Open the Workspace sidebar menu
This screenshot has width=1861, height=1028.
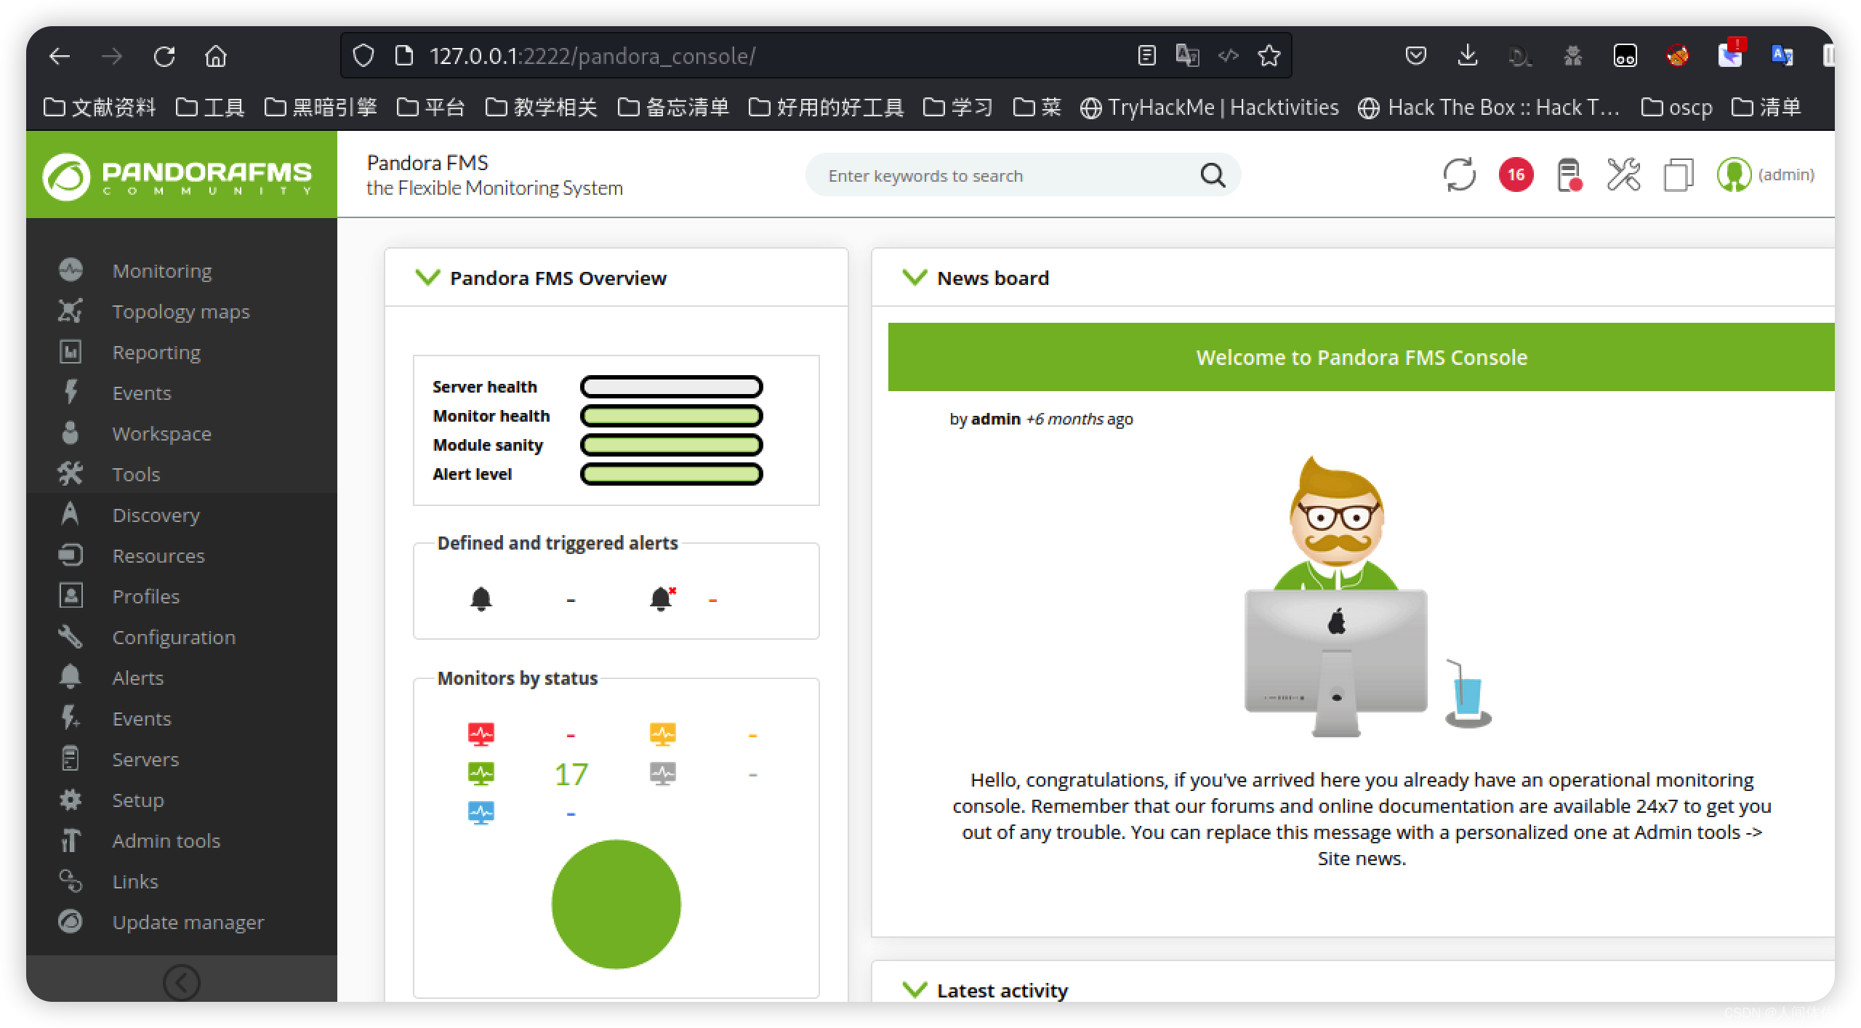pos(161,434)
